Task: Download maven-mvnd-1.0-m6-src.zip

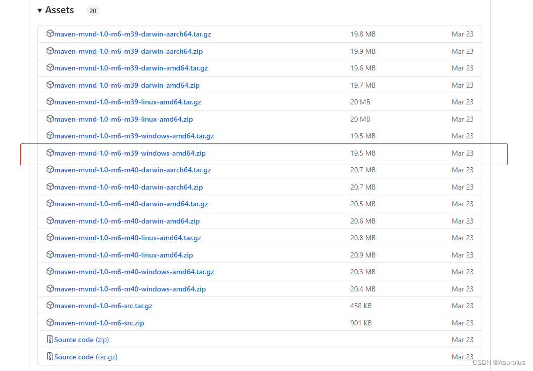Action: [99, 323]
